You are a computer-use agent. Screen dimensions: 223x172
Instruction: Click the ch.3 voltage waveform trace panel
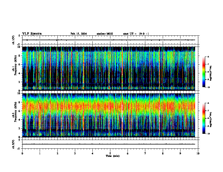pyautogui.click(x=110, y=144)
